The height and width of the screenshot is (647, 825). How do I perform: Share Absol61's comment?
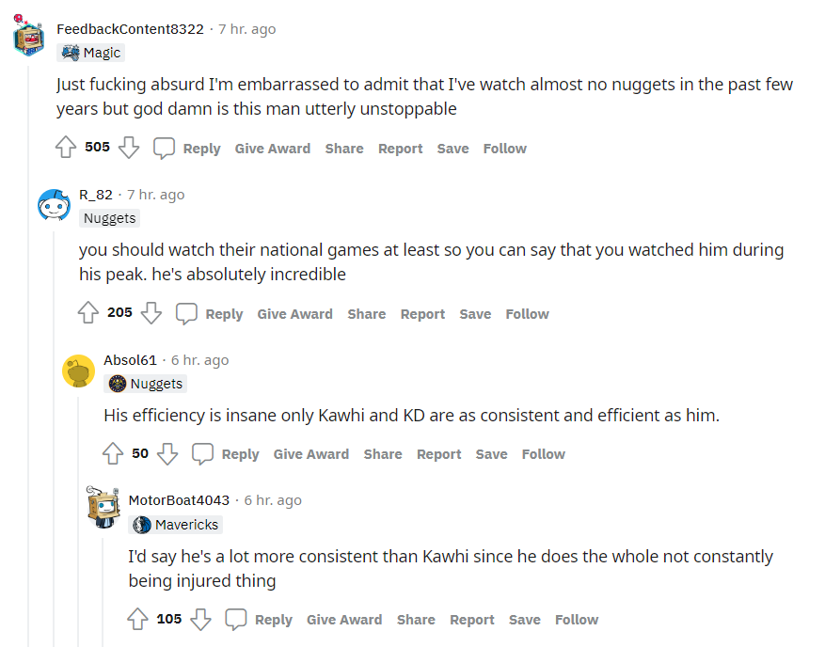[383, 454]
